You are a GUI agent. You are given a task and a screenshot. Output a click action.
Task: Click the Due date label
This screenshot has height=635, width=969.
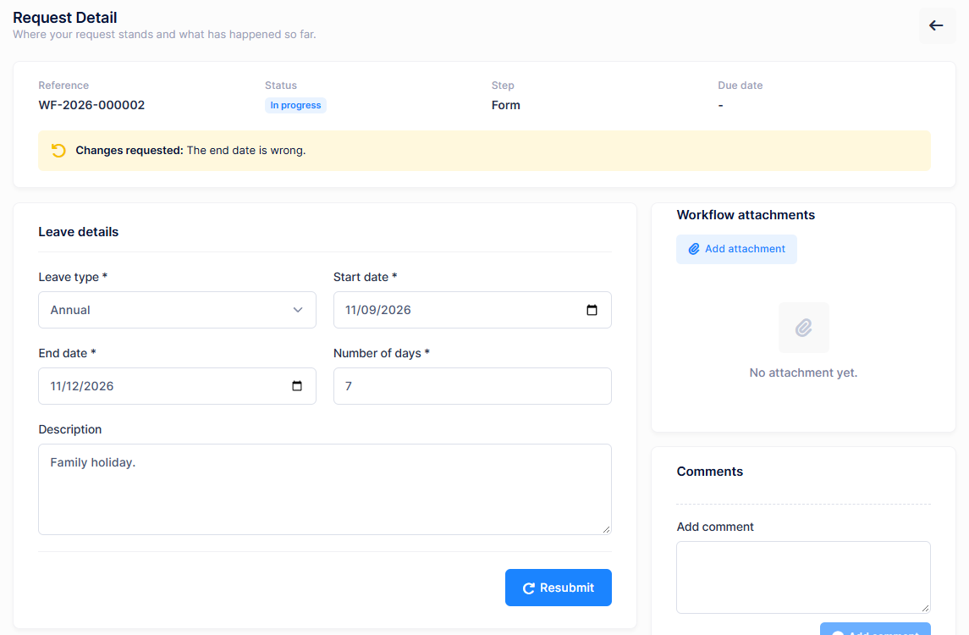[x=740, y=86]
